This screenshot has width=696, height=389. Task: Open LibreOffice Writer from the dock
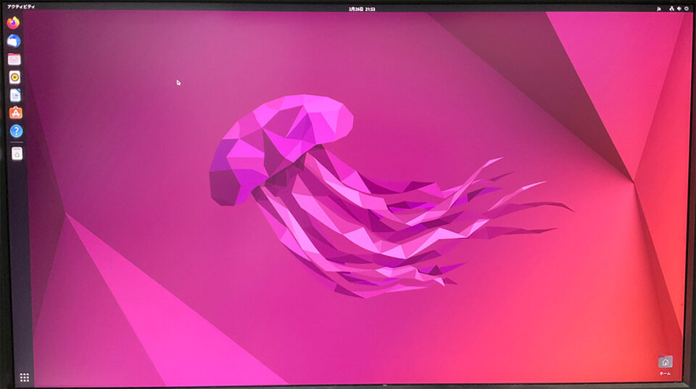(15, 95)
